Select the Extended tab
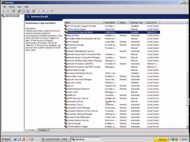 click(31, 130)
